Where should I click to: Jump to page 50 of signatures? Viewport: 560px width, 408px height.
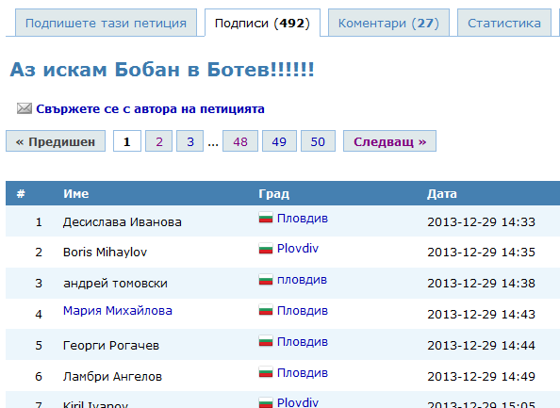tap(318, 141)
